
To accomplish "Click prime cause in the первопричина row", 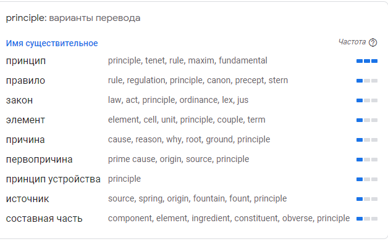I will (x=132, y=160).
